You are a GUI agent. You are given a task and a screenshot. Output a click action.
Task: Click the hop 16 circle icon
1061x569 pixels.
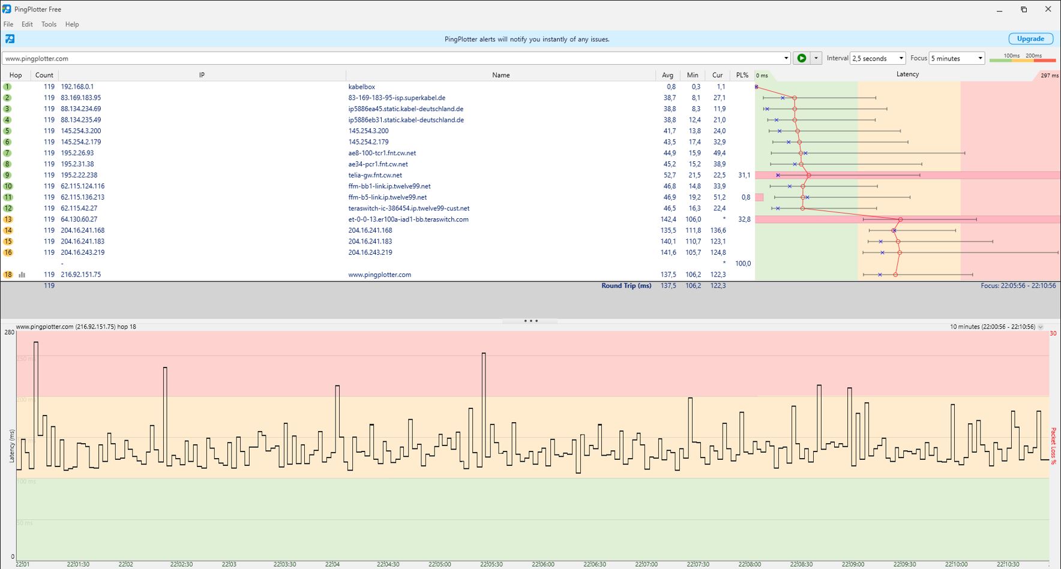(x=8, y=252)
